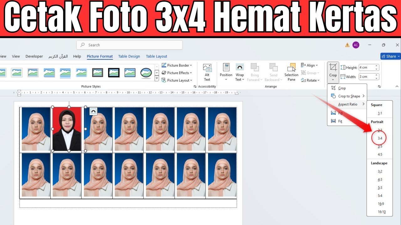This screenshot has width=401, height=225.
Task: Restore down the Word window
Action: tap(383, 45)
